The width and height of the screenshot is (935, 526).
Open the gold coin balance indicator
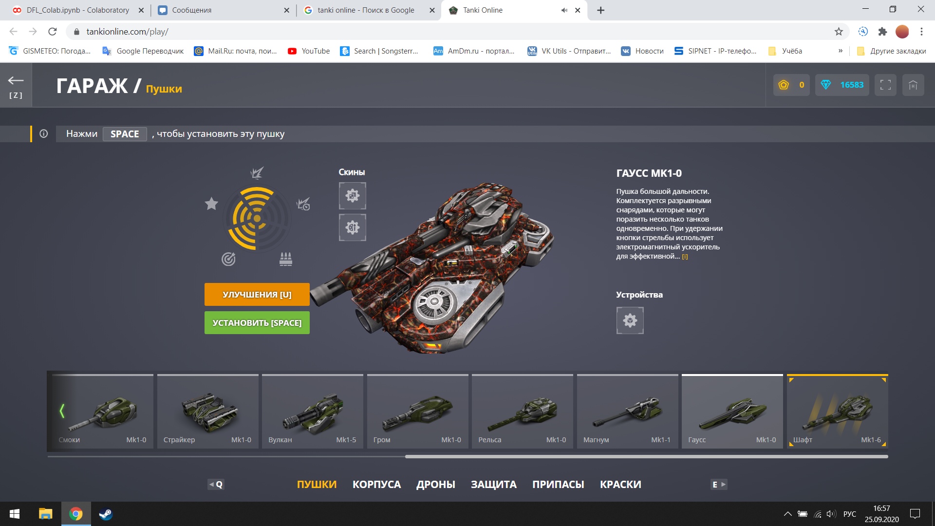tap(791, 85)
